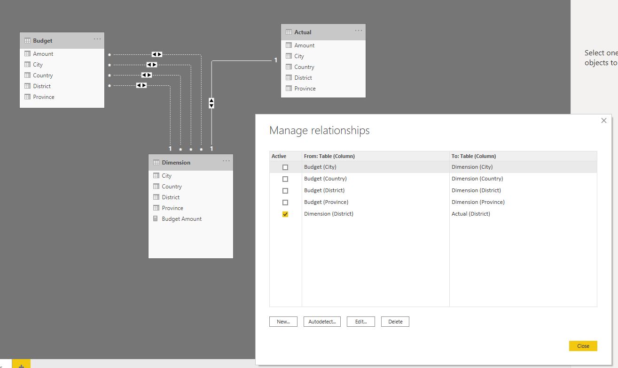Click the Budget table title bar

coord(62,41)
